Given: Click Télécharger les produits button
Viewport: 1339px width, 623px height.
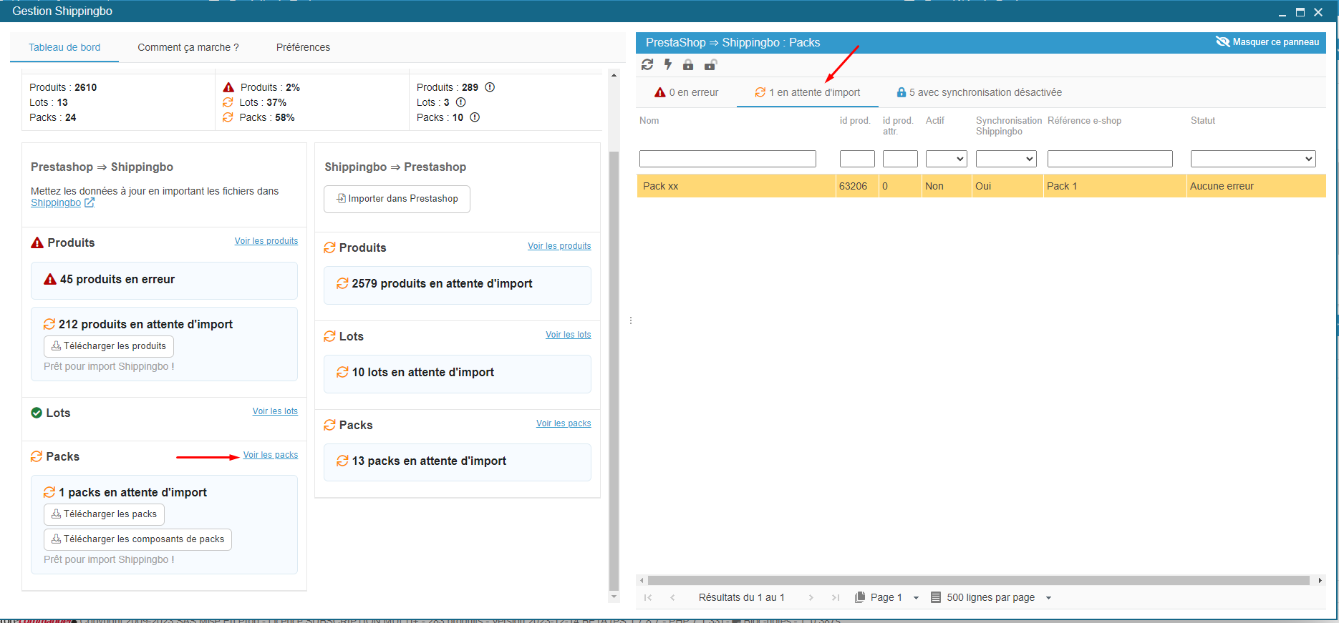Looking at the screenshot, I should (109, 346).
